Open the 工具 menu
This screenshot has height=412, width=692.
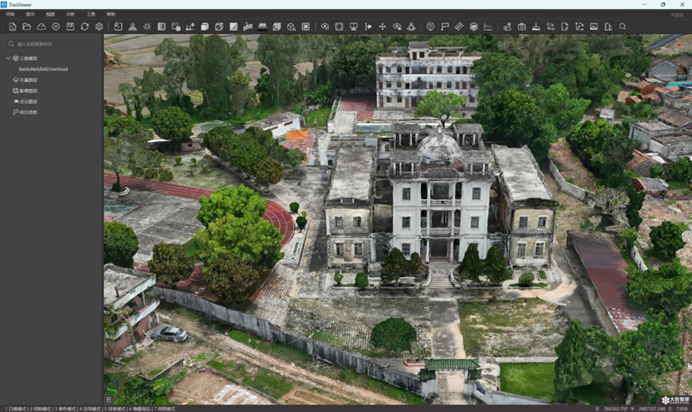[91, 14]
